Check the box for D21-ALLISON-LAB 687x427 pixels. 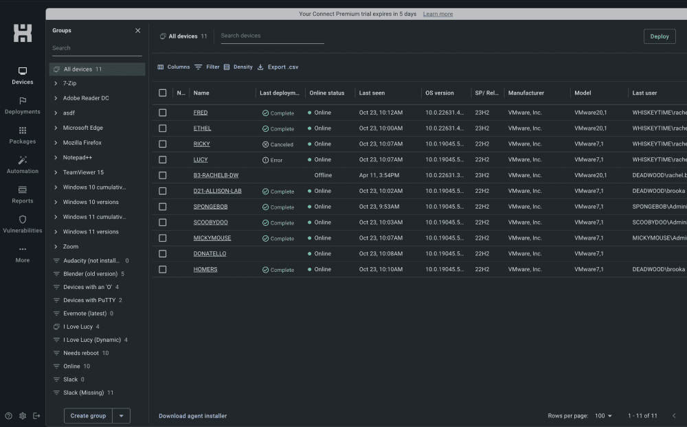(x=163, y=191)
